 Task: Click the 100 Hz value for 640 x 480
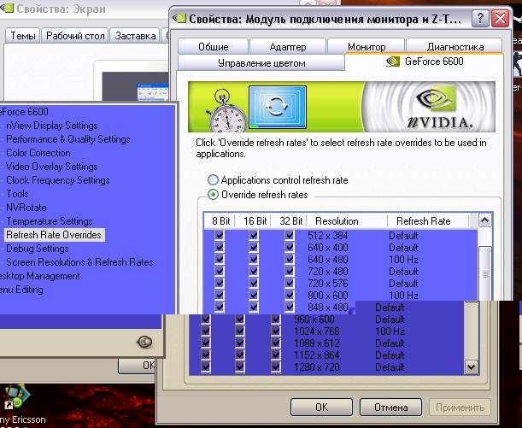click(403, 259)
